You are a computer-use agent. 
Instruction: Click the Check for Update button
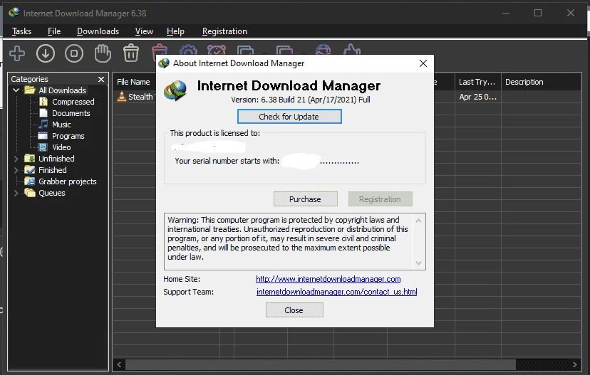pos(289,117)
